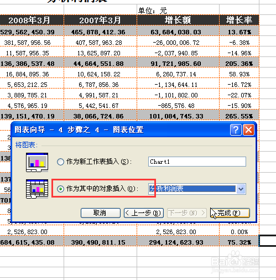Image resolution: width=276 pixels, height=280 pixels.
Task: Select cell with 75.32%
Action: pyautogui.click(x=239, y=241)
